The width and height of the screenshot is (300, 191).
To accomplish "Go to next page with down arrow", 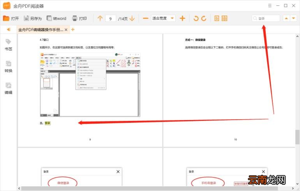I will coord(132,18).
